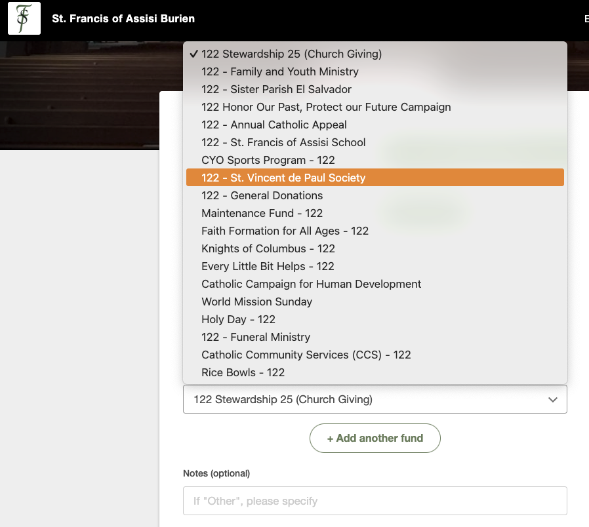Select Faith Formation for All Ages - 122

pos(375,231)
